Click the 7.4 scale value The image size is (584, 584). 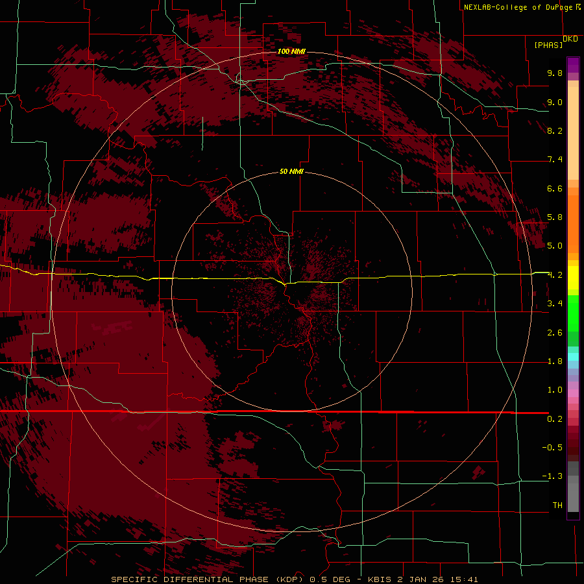tap(555, 160)
